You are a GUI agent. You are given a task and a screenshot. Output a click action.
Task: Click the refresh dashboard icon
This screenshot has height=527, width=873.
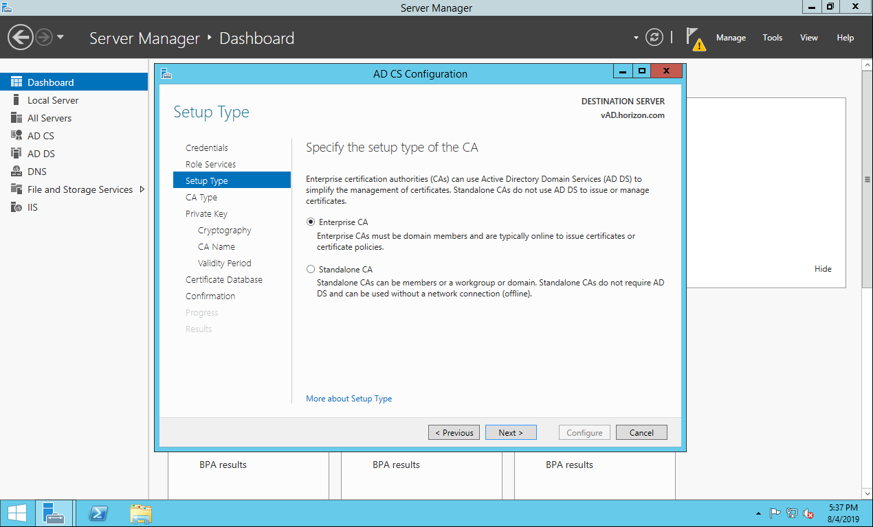(655, 38)
